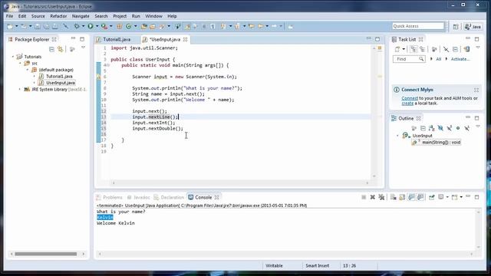The width and height of the screenshot is (491, 276).
Task: Toggle Show Console on Standard Error
Action: (x=420, y=197)
